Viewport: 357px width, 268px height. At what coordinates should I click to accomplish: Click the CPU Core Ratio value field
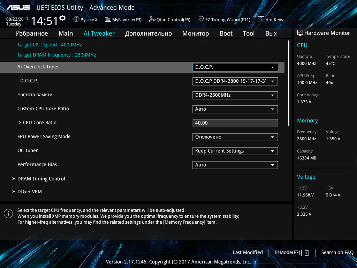pyautogui.click(x=235, y=123)
